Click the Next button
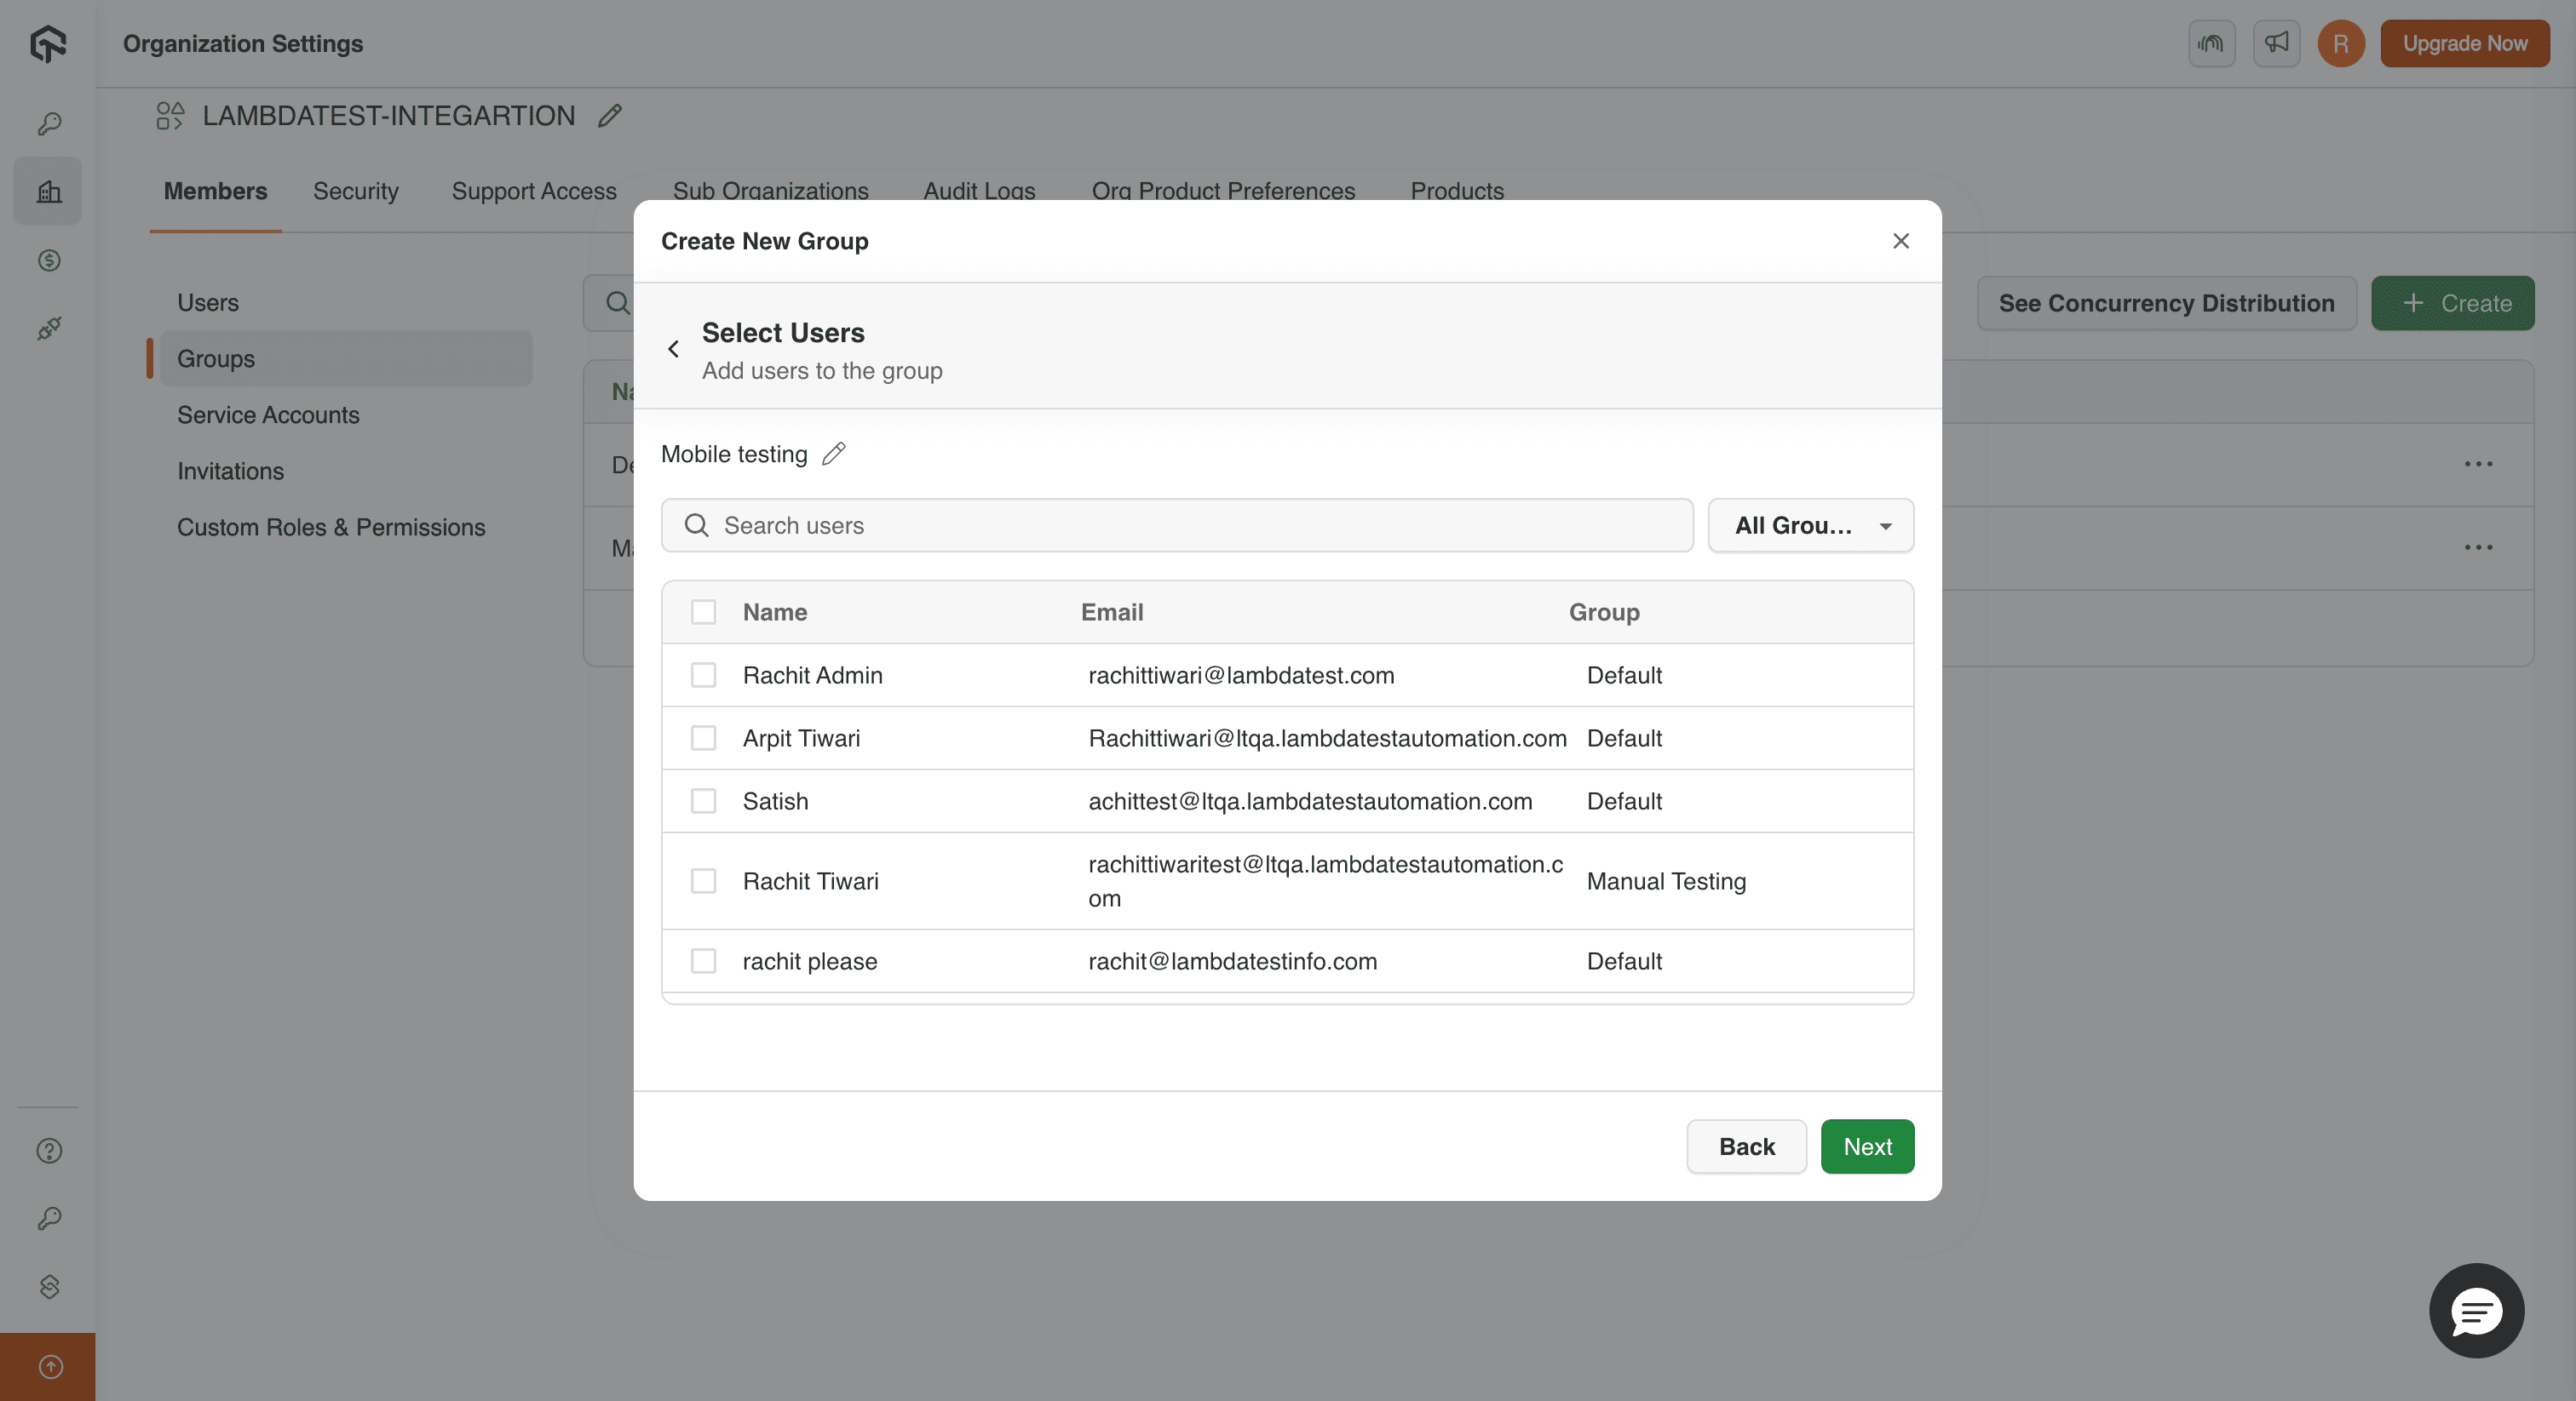This screenshot has width=2576, height=1401. pyautogui.click(x=1867, y=1147)
